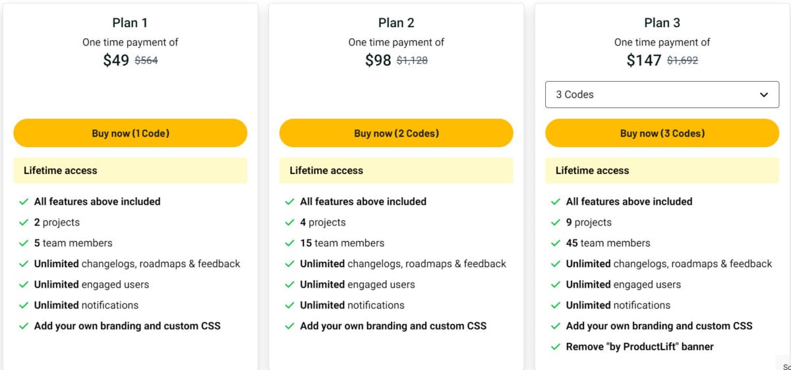The height and width of the screenshot is (370, 791).
Task: Click the $49 price in Plan 1
Action: 116,61
